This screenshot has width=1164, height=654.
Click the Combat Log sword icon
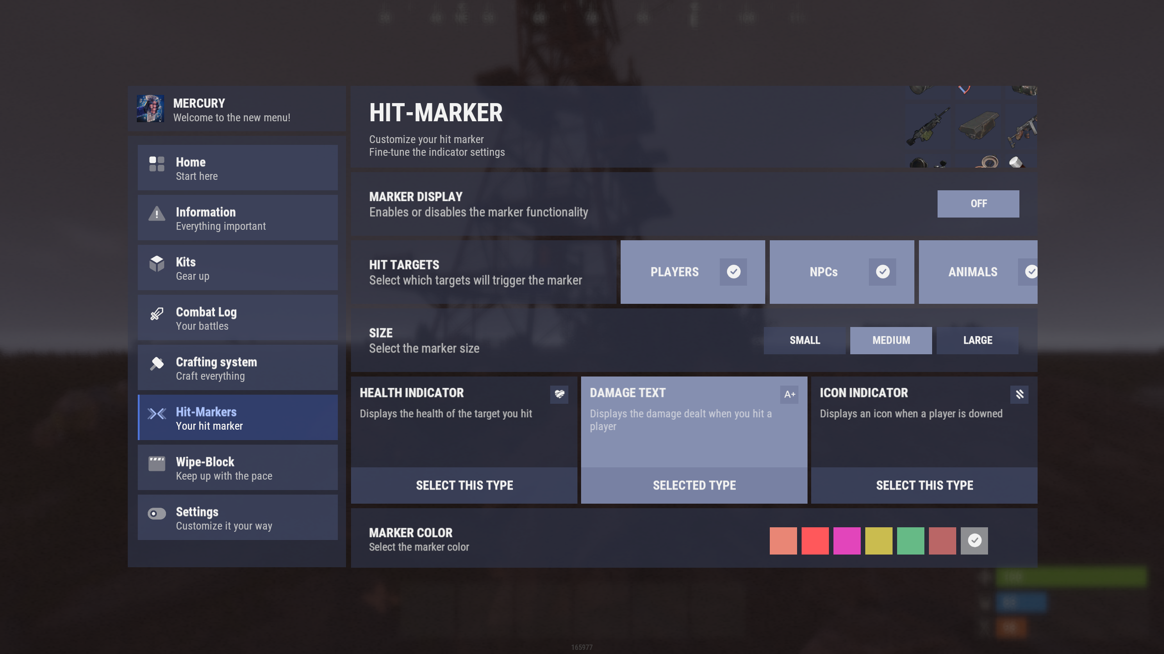click(x=156, y=313)
